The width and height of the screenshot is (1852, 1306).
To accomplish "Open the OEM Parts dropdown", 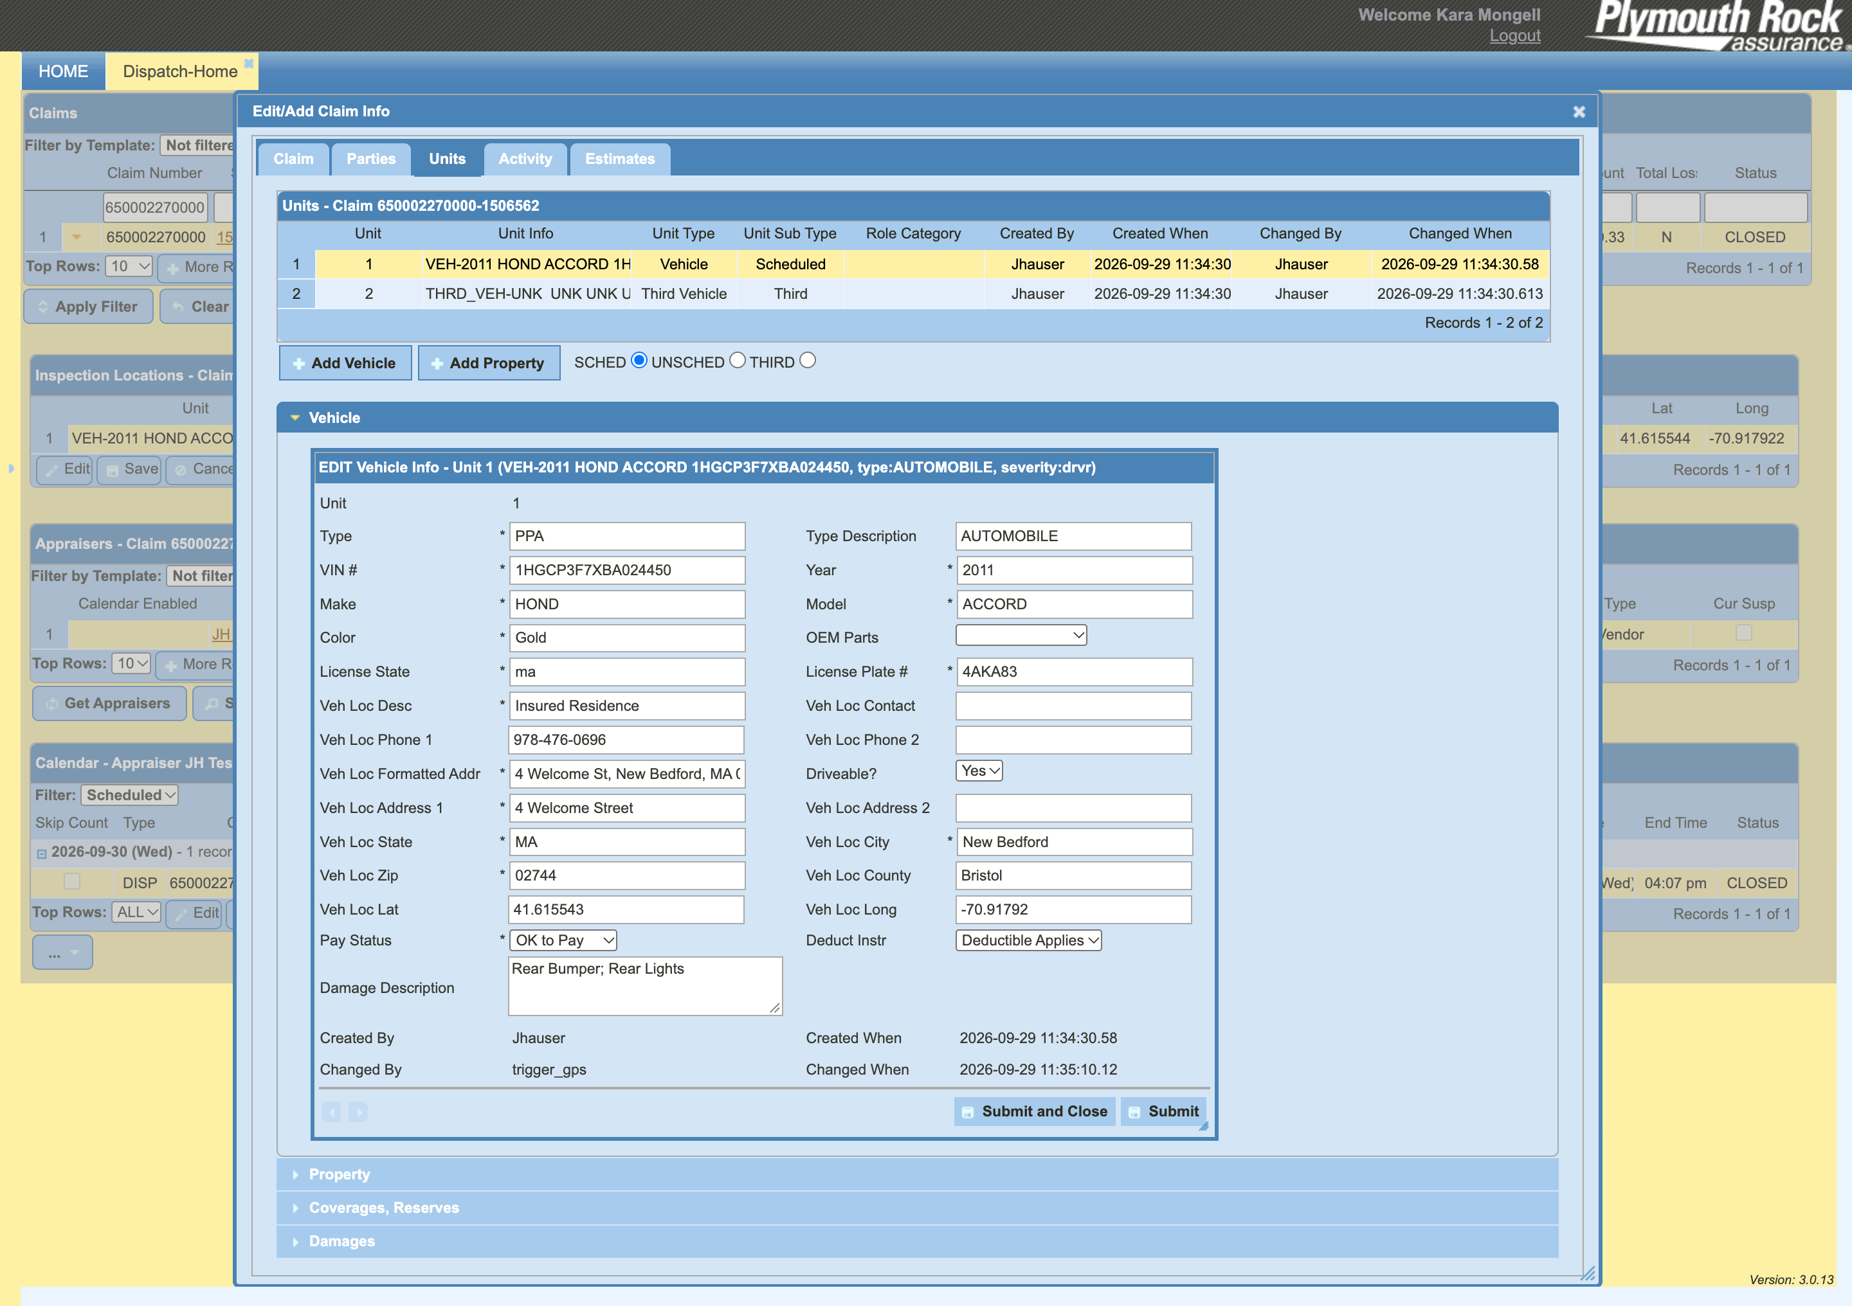I will point(1021,635).
